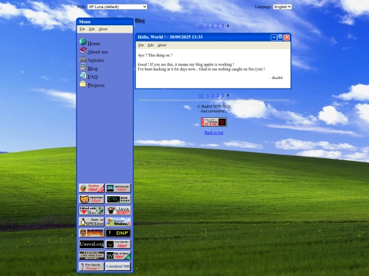The width and height of the screenshot is (369, 276).
Task: Click the JavaScript coffee cup badge
Action: pos(118,211)
